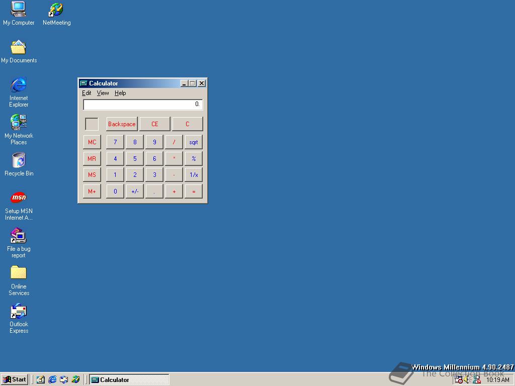This screenshot has height=386, width=515.
Task: Click the CE clear entry button
Action: point(155,124)
